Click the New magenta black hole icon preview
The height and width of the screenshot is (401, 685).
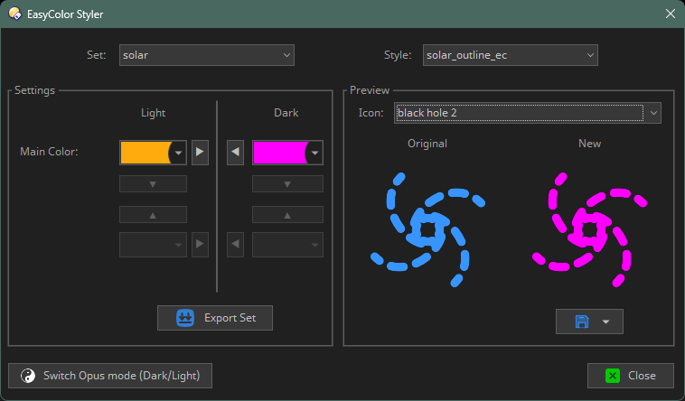[x=589, y=229]
